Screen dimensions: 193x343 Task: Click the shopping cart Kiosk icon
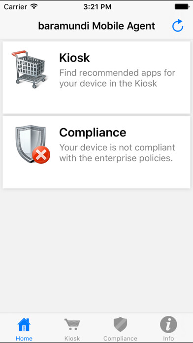click(29, 69)
